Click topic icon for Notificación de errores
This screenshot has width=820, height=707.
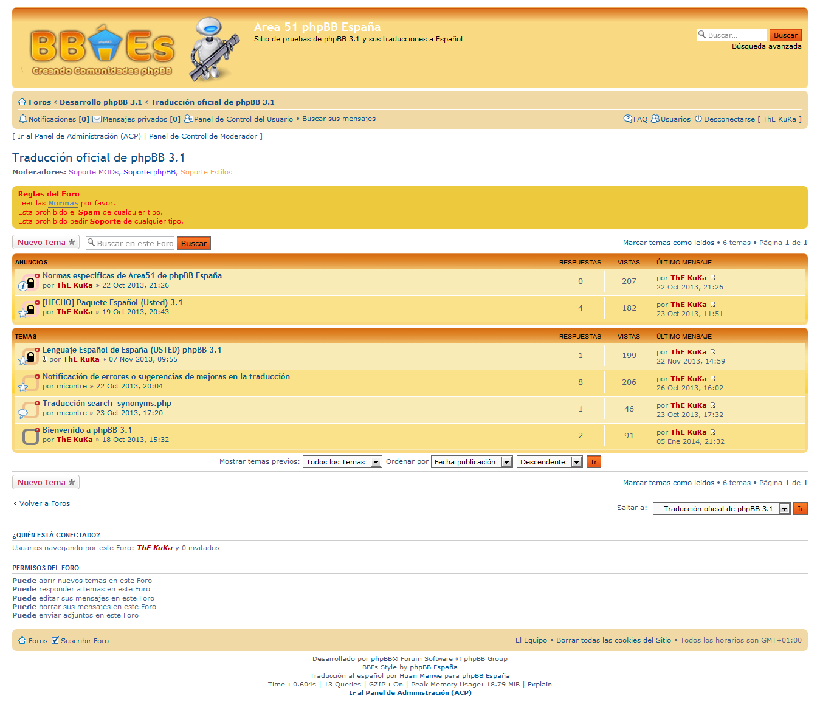(x=30, y=383)
